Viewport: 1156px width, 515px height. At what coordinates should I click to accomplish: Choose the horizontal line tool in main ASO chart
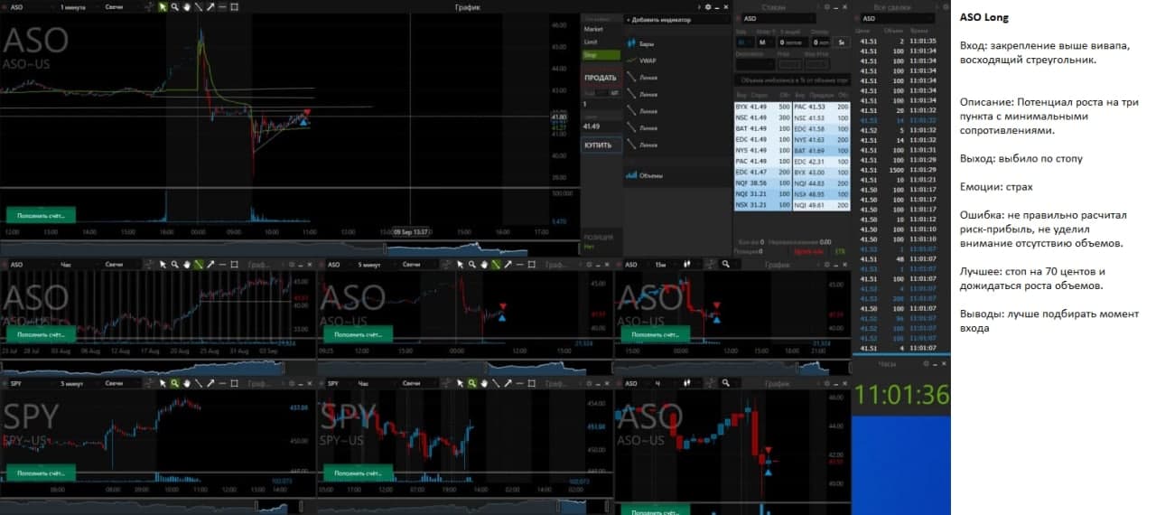coord(222,6)
